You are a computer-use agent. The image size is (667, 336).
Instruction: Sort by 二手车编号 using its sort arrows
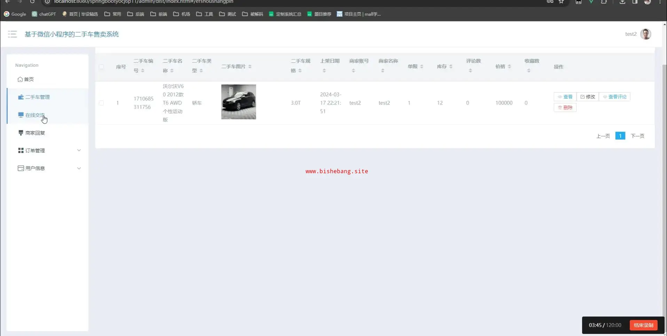tap(143, 71)
